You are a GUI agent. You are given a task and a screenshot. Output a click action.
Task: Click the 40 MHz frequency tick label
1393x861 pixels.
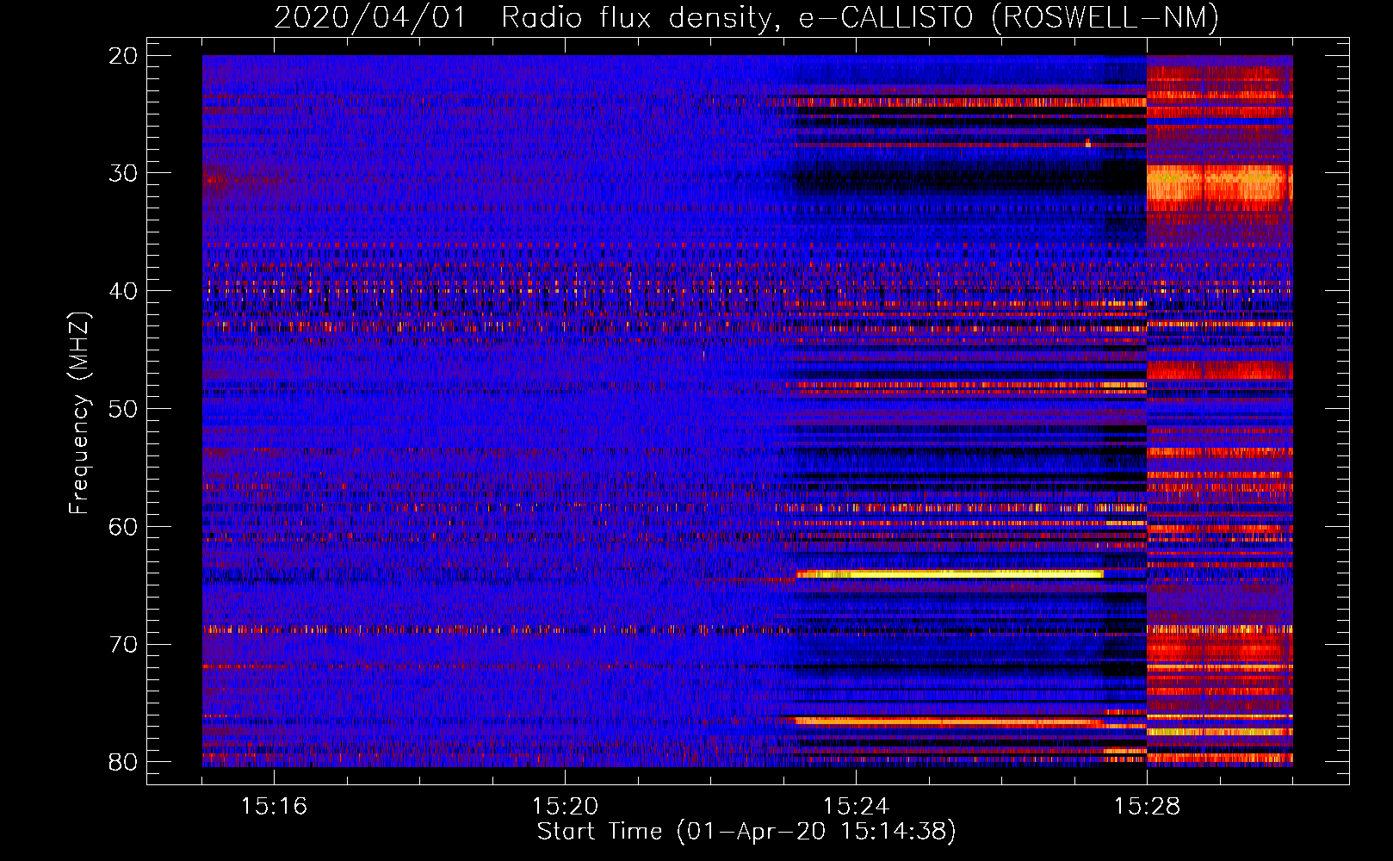124,291
